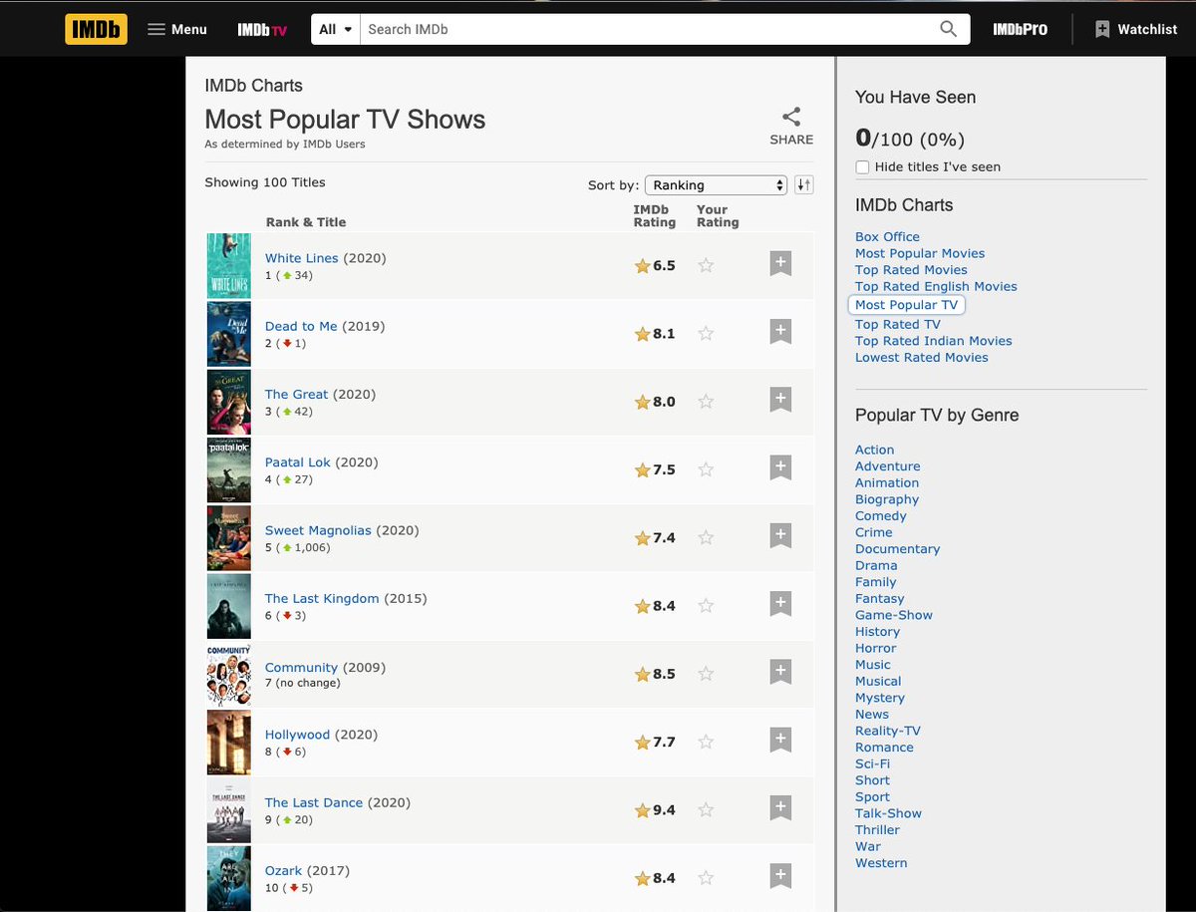Share this chart via Share icon
This screenshot has width=1196, height=912.
pyautogui.click(x=791, y=126)
